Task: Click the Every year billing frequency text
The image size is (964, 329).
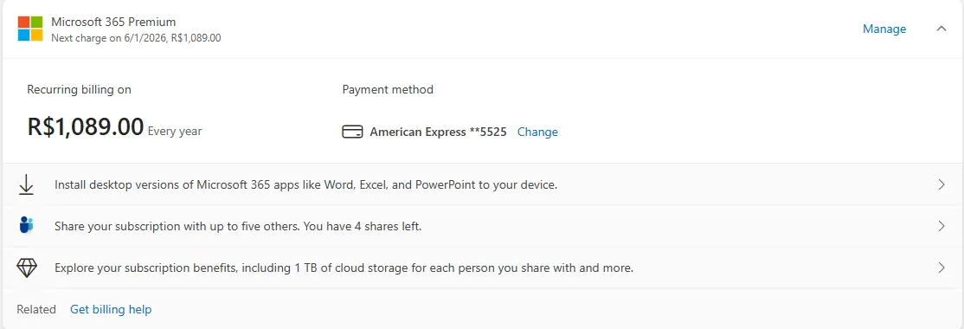Action: tap(175, 131)
